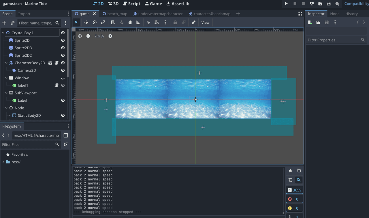Run the project with Play button
The image size is (369, 218).
[x=286, y=4]
